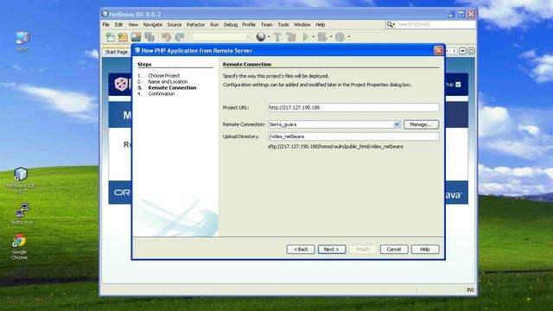
Task: Click the Save All toolbar icon
Action: tap(149, 36)
